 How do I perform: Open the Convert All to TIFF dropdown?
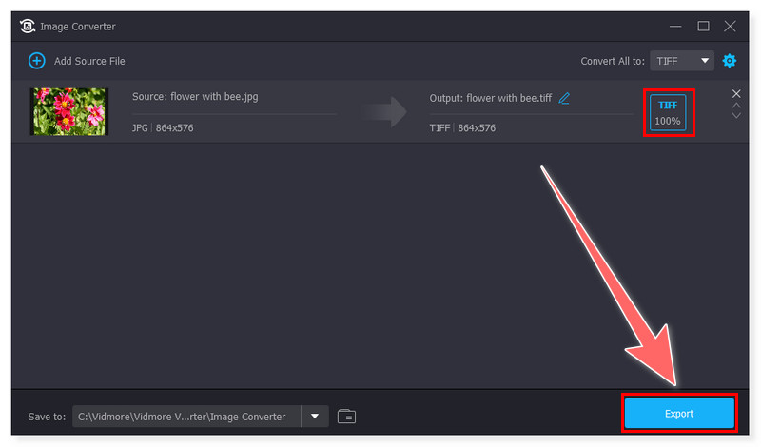click(682, 61)
